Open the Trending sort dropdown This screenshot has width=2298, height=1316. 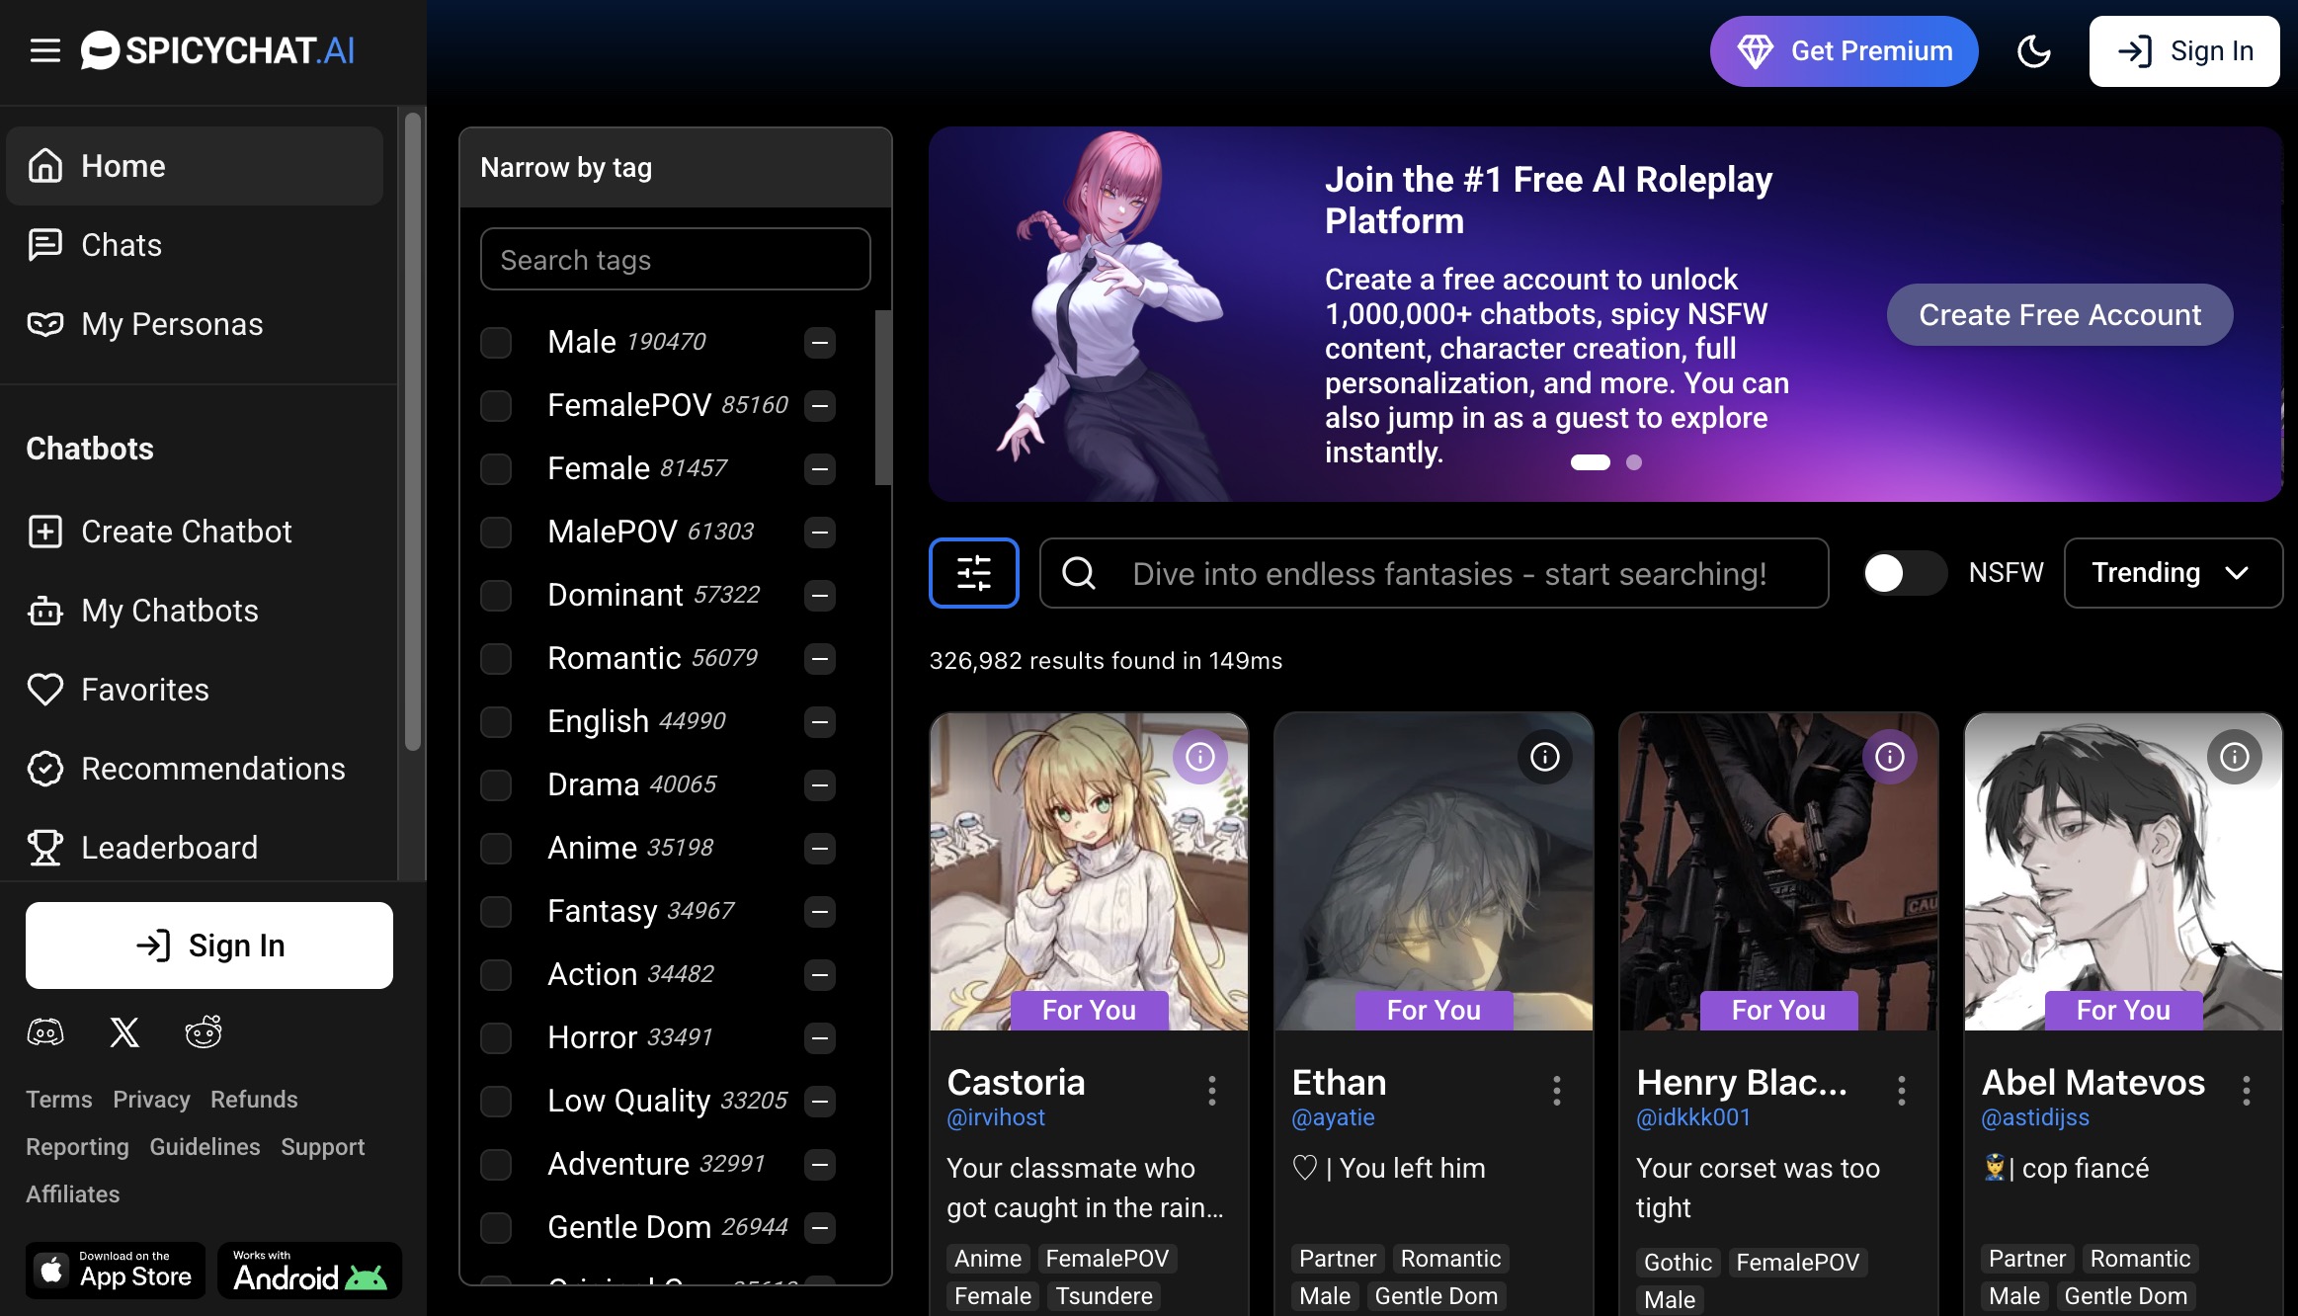coord(2172,573)
